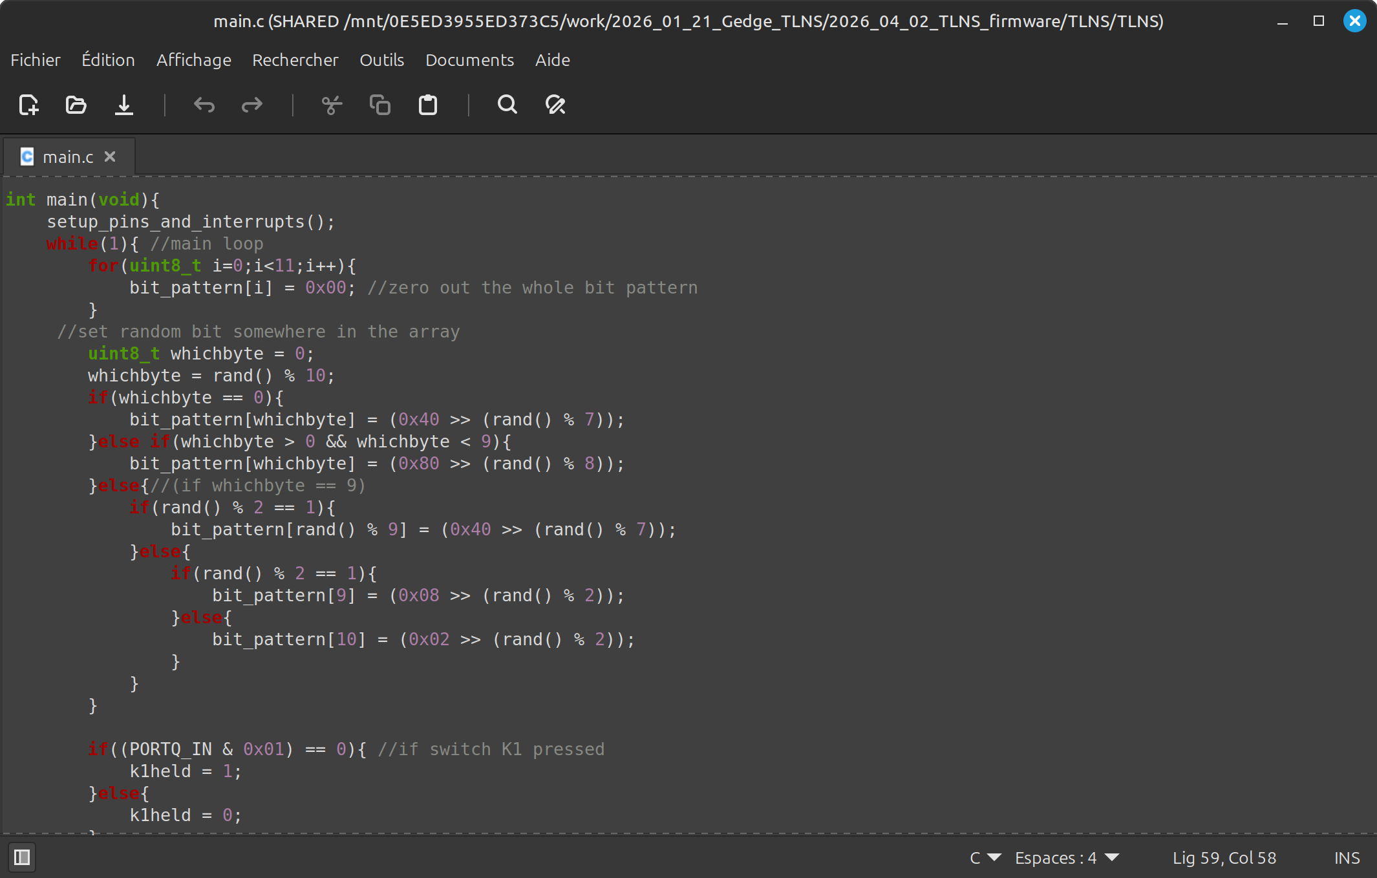Minimize the editor window
1377x878 pixels.
pos(1283,21)
